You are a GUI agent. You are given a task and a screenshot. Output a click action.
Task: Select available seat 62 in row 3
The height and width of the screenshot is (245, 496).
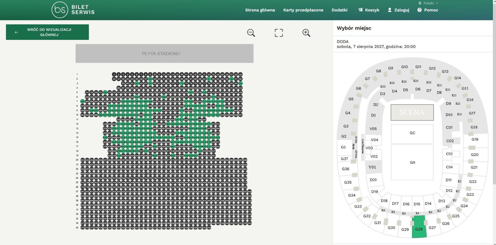pos(137,84)
